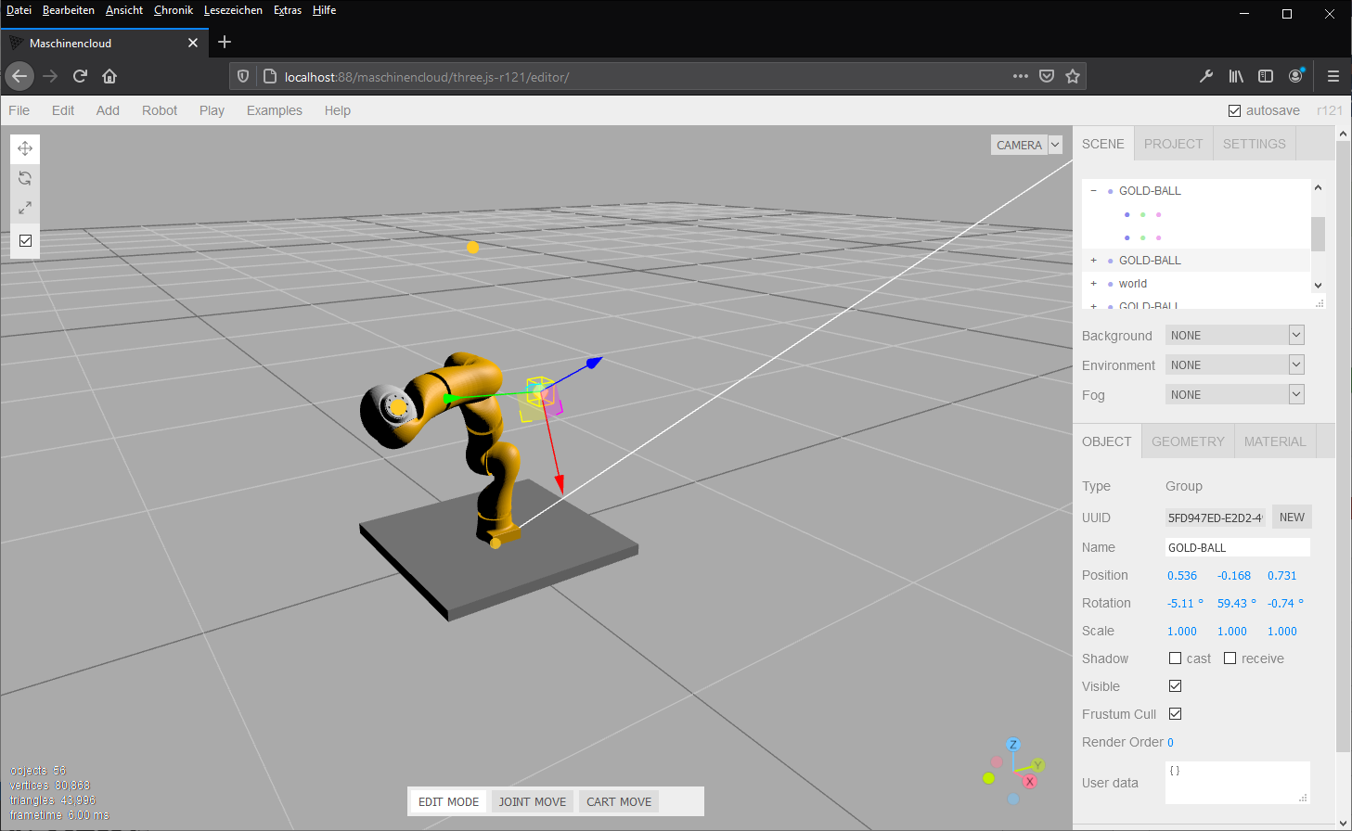Toggle the autosave checkbox
This screenshot has height=831, width=1352.
[x=1234, y=110]
